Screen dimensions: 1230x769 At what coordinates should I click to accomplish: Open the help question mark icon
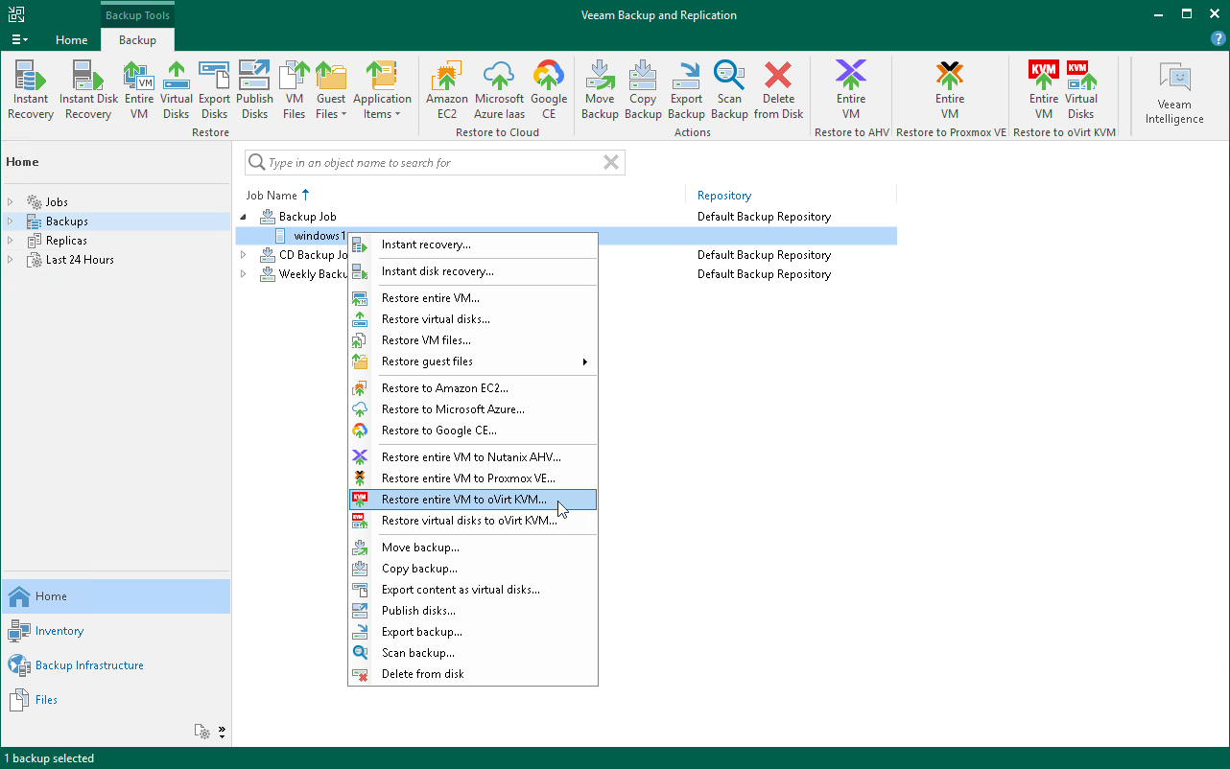[1218, 39]
